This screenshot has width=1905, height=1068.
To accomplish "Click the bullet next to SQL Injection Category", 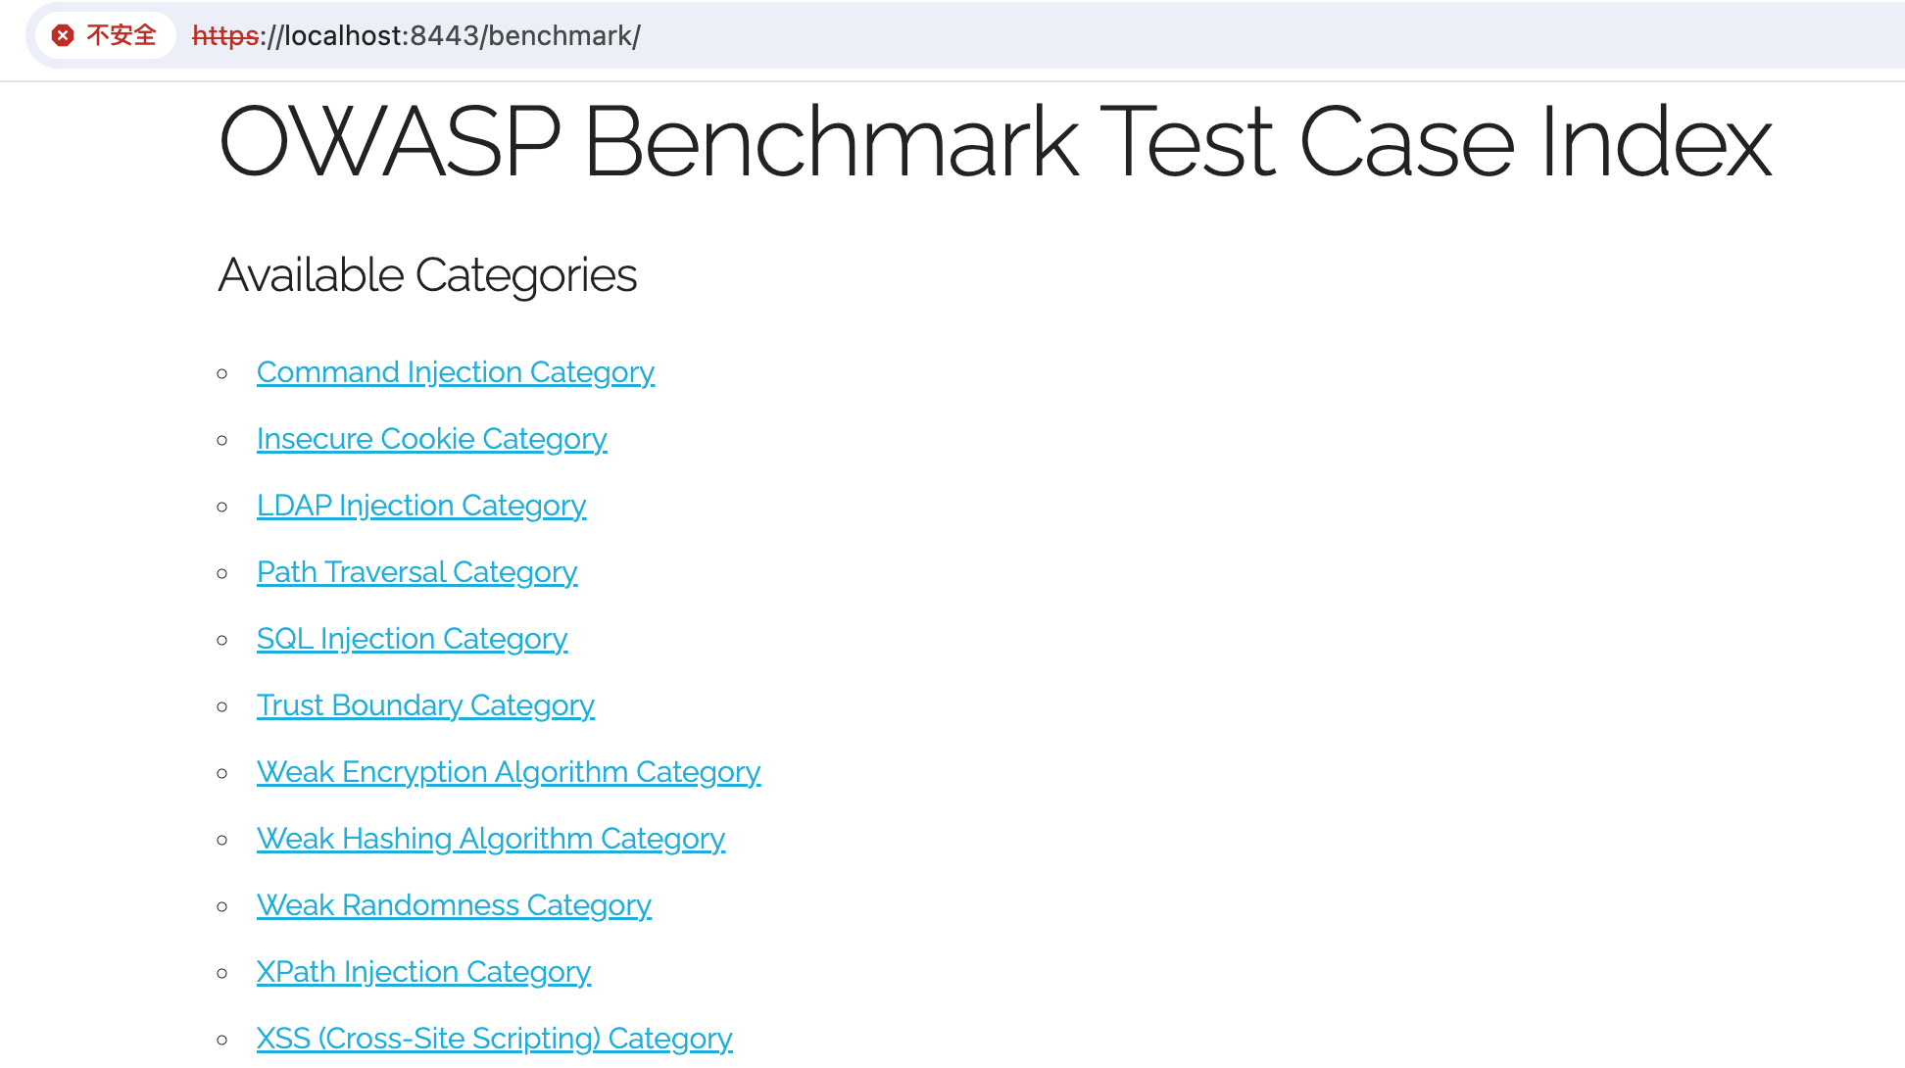I will [x=222, y=639].
